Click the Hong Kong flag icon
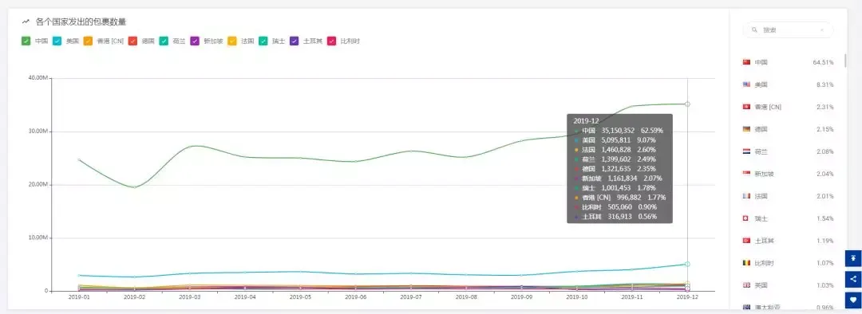This screenshot has height=314, width=862. [x=746, y=107]
